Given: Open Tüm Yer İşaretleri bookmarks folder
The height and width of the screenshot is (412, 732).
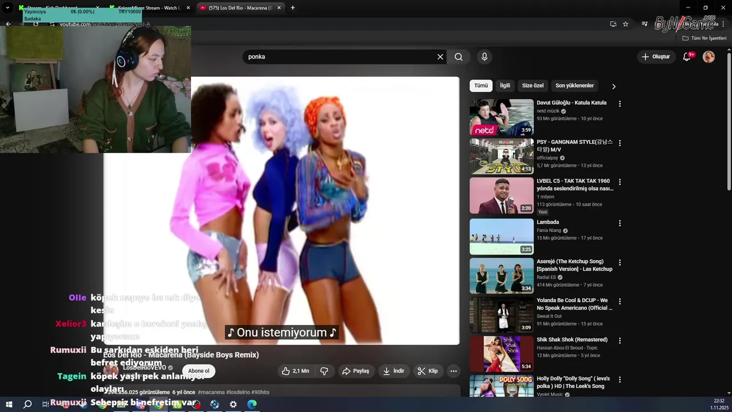Looking at the screenshot, I should click(705, 38).
